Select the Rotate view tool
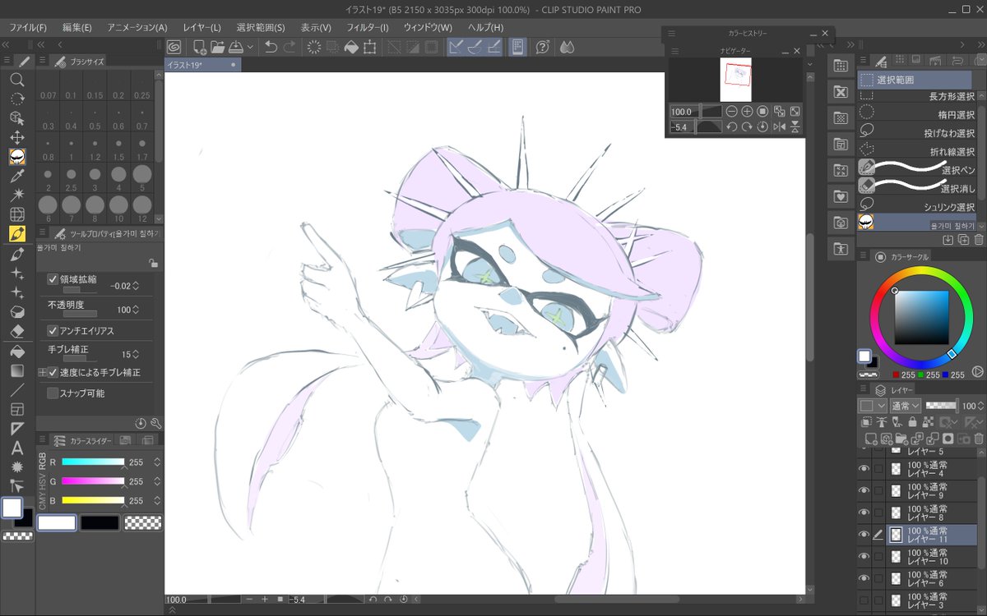This screenshot has height=616, width=987. tap(16, 99)
